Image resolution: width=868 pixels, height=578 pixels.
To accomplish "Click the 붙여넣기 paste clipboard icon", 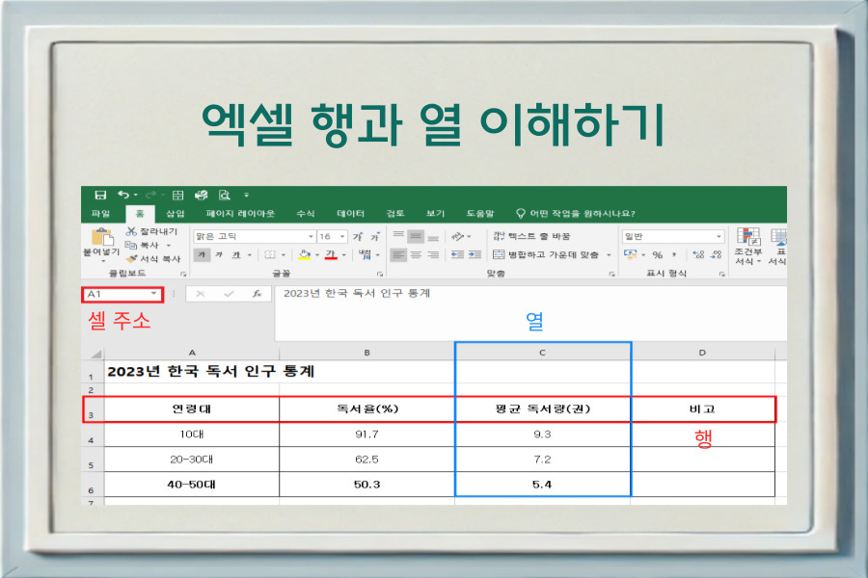I will [x=102, y=237].
